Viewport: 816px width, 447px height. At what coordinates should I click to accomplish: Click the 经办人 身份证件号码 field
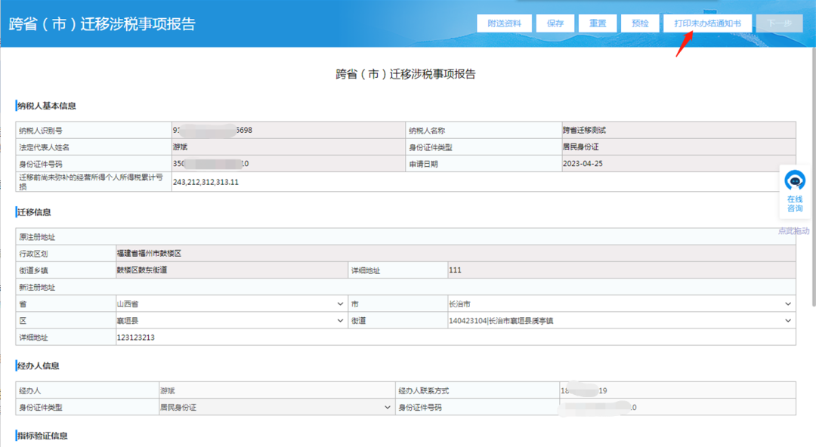tap(678, 407)
